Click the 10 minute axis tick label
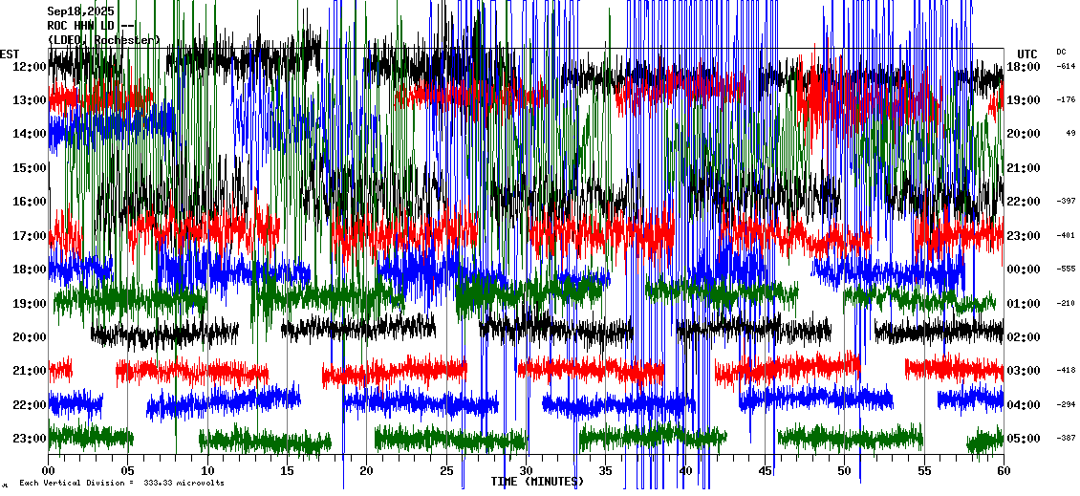This screenshot has height=496, width=1080. pos(207,471)
